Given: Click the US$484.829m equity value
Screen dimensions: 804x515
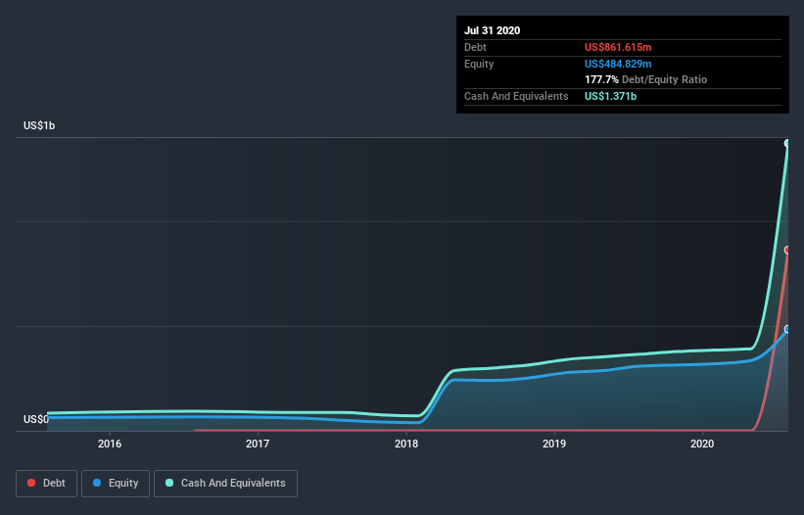Looking at the screenshot, I should coord(618,64).
